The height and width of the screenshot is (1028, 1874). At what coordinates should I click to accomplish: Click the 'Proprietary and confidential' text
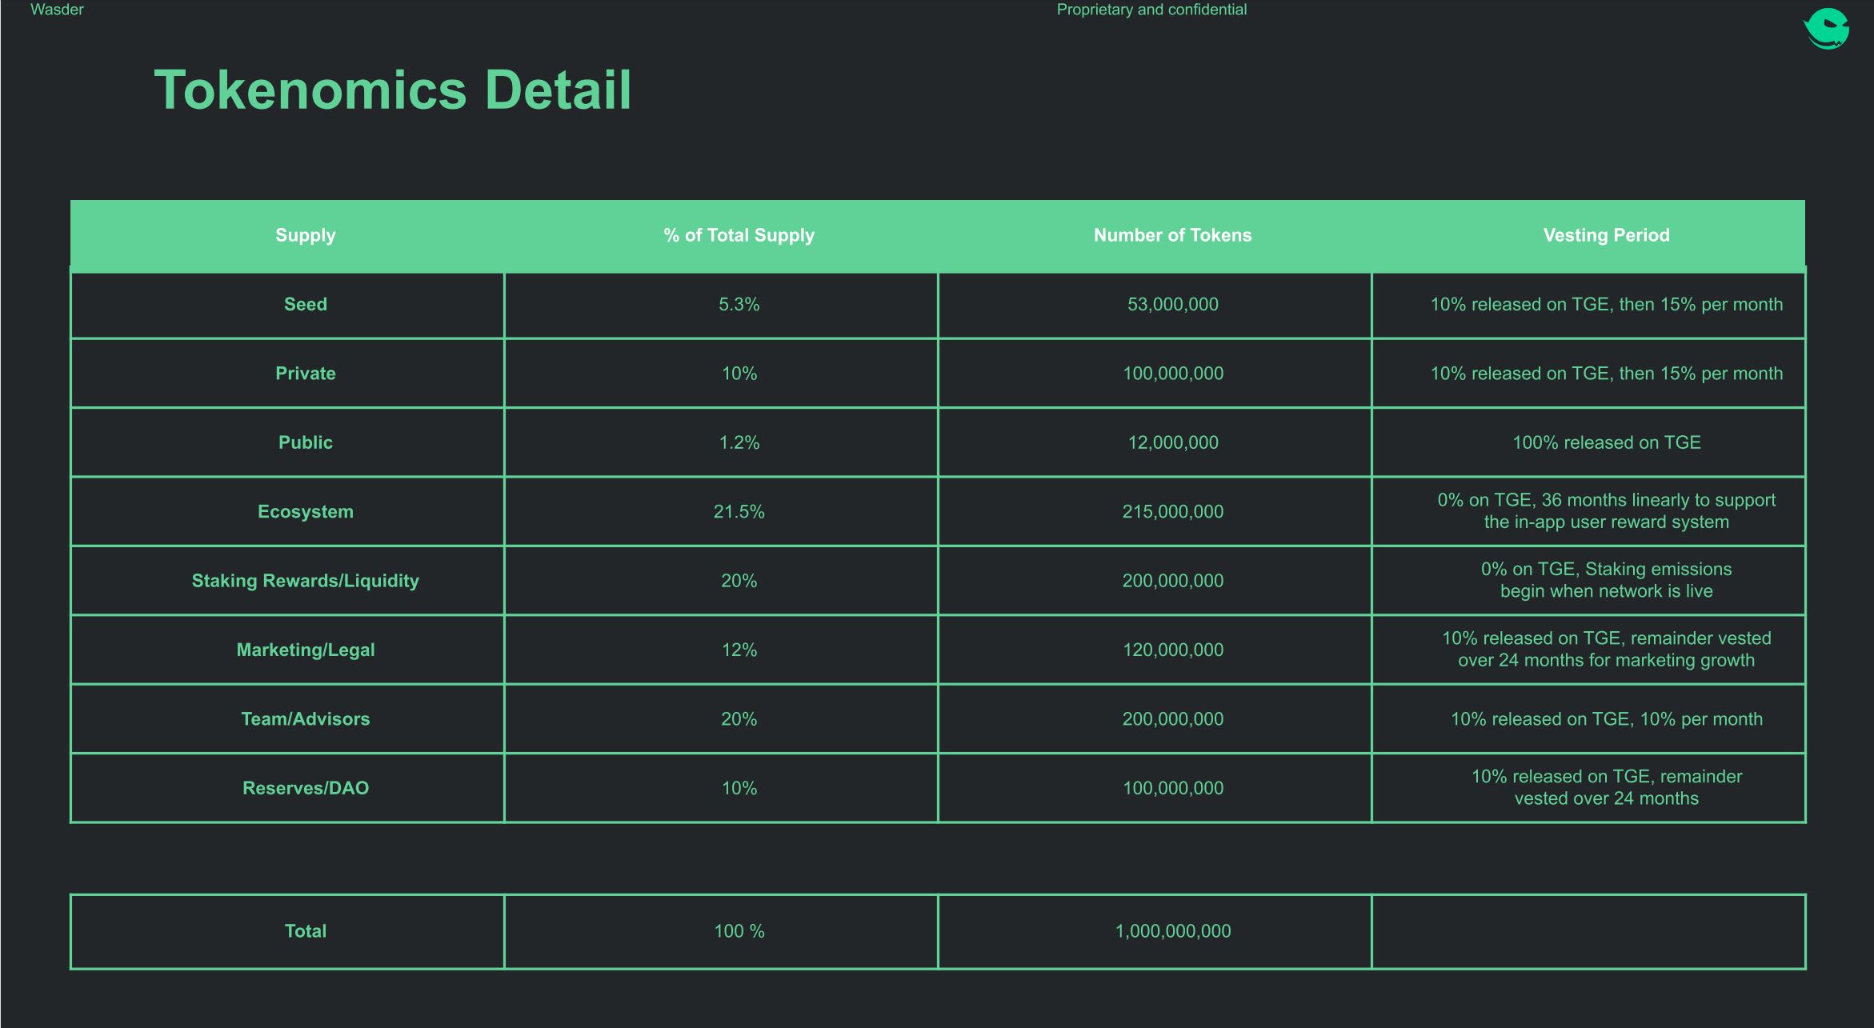[x=1151, y=10]
